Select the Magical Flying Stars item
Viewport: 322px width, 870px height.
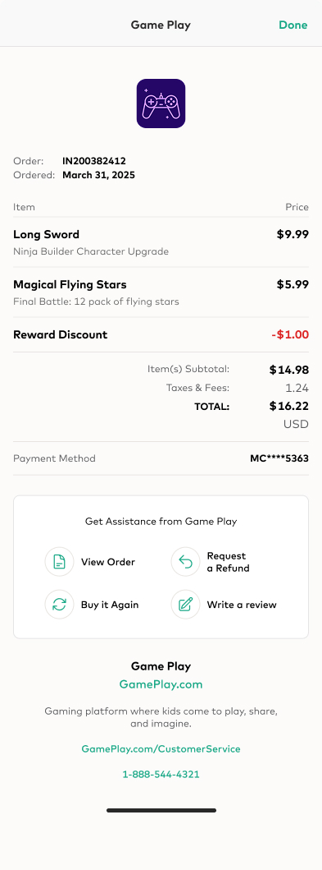coord(161,292)
